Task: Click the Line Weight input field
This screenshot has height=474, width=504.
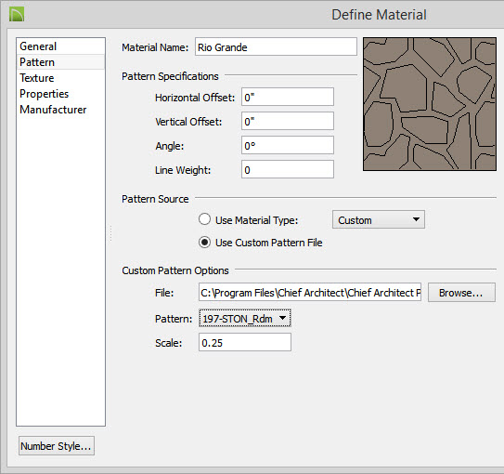Action: 288,169
